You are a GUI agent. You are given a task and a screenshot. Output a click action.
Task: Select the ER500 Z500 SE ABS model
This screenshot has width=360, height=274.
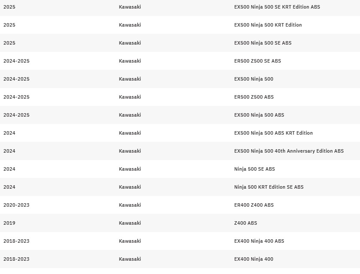pos(257,61)
